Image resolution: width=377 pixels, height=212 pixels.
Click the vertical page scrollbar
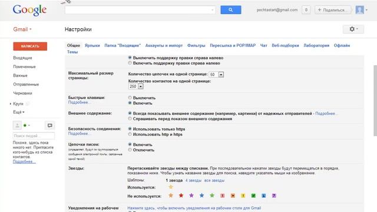[x=375, y=101]
